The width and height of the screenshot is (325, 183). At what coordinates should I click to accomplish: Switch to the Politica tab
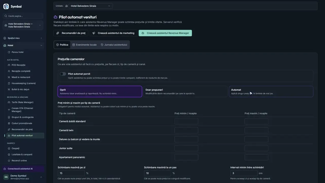[62, 45]
